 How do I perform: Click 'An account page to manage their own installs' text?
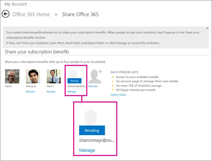point(147,81)
